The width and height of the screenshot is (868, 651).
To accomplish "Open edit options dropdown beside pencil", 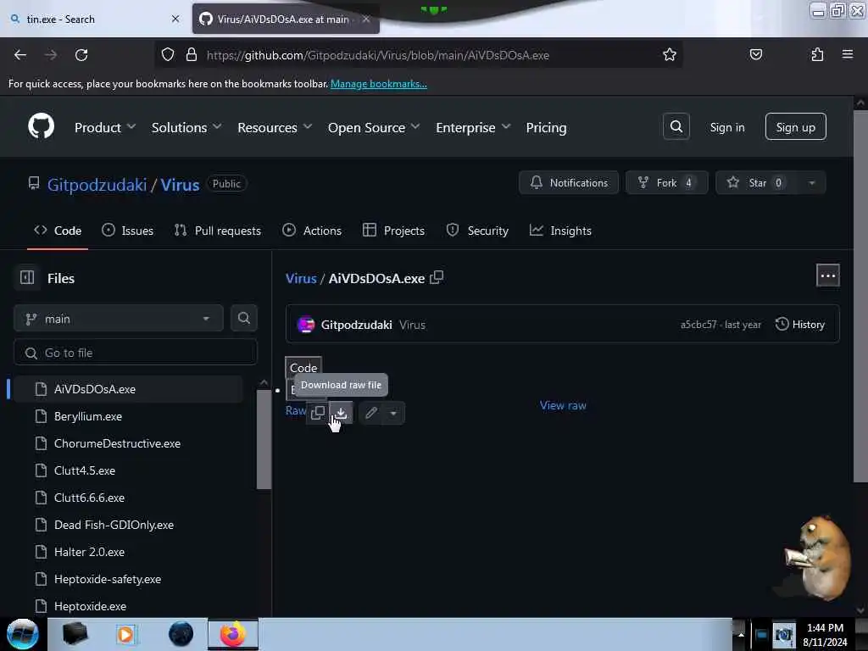I will click(x=393, y=413).
